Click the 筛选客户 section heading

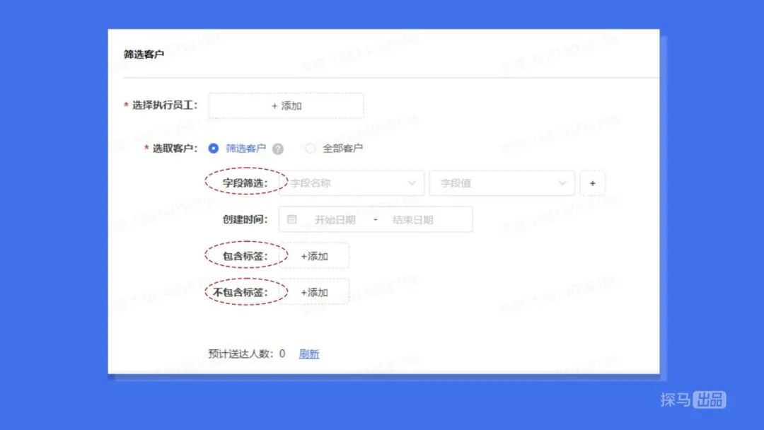pyautogui.click(x=144, y=54)
